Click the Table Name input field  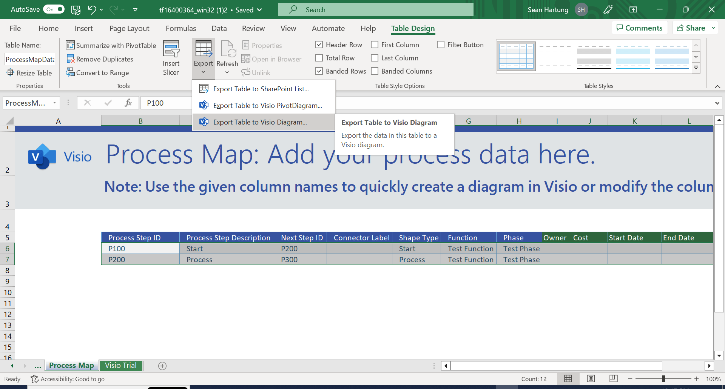30,59
